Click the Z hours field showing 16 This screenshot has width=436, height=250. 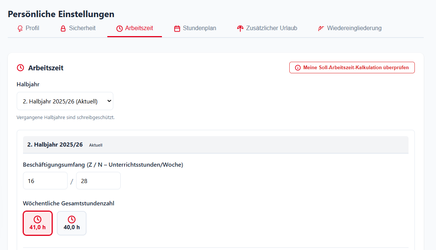pos(45,181)
